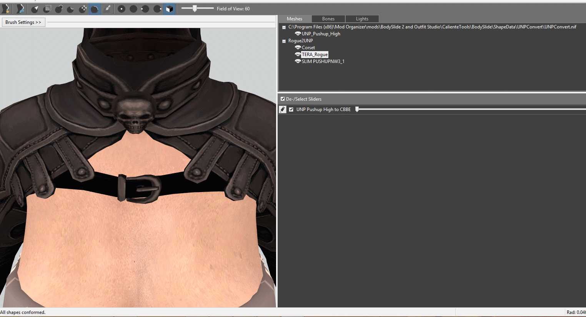This screenshot has height=317, width=586.
Task: Click the Load Outfit icon with blue arrow
Action: pos(20,9)
